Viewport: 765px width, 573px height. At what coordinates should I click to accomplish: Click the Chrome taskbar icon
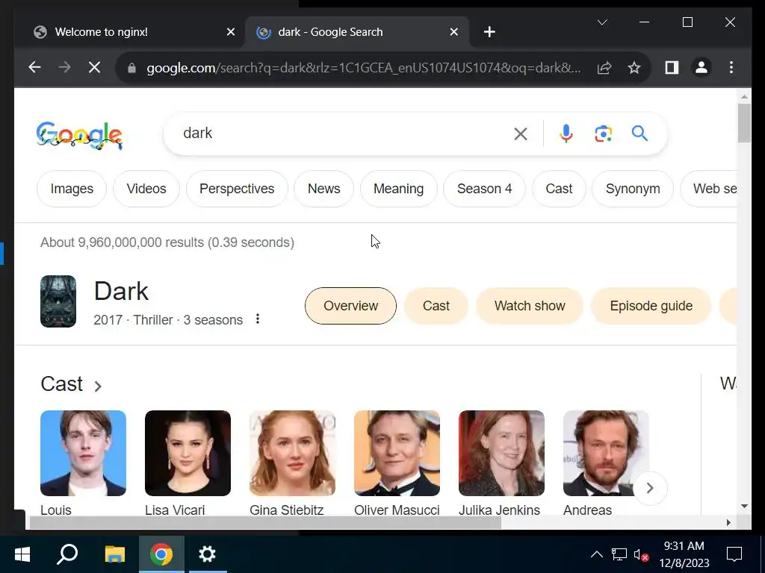(161, 554)
